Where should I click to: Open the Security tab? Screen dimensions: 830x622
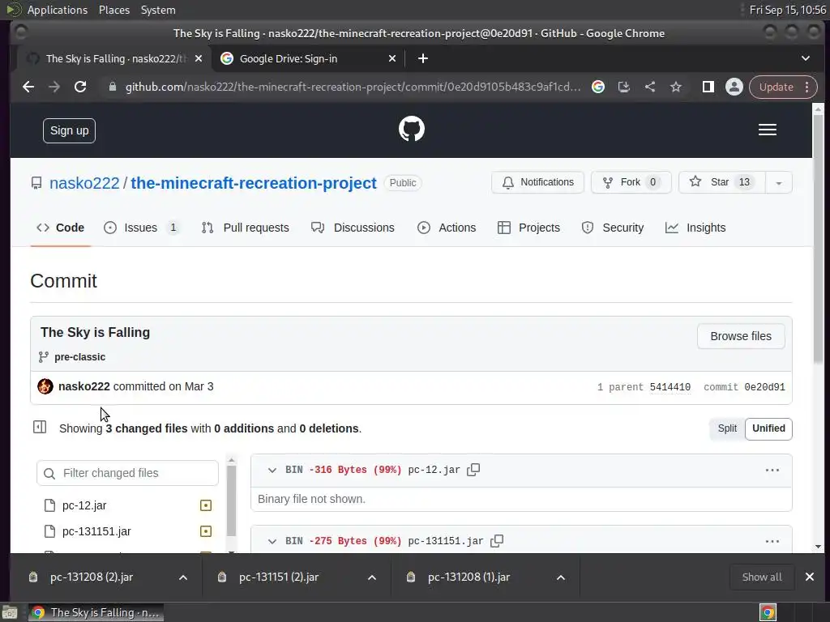point(613,228)
